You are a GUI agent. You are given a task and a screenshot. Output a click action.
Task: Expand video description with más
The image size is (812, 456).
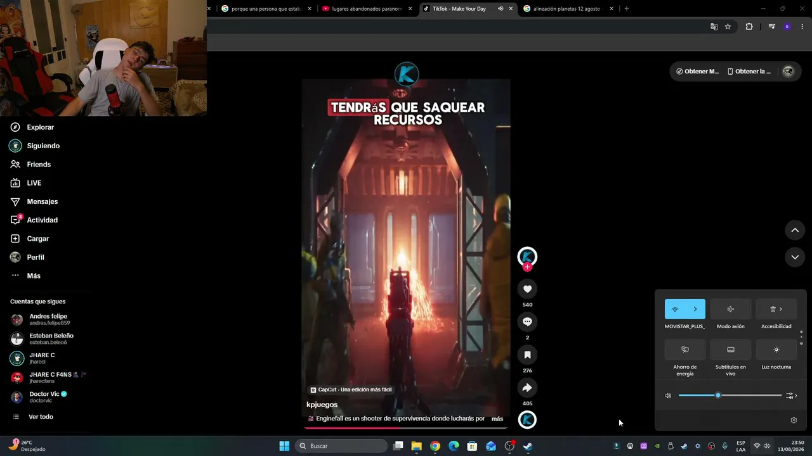pos(497,419)
